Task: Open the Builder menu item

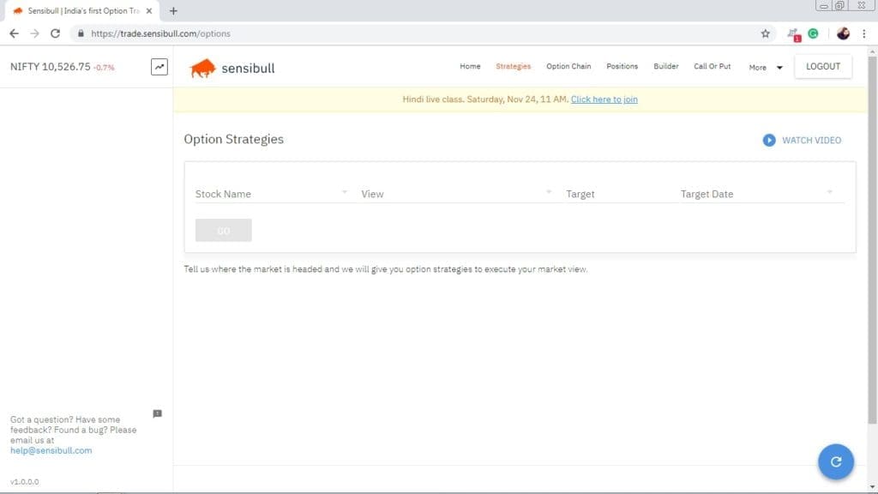Action: (x=665, y=67)
